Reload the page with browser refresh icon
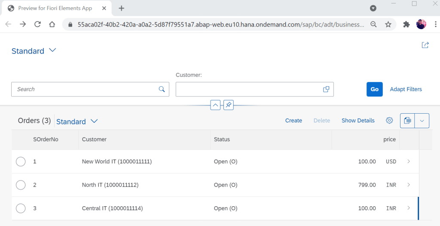Viewport: 440px width, 226px height. pyautogui.click(x=37, y=24)
